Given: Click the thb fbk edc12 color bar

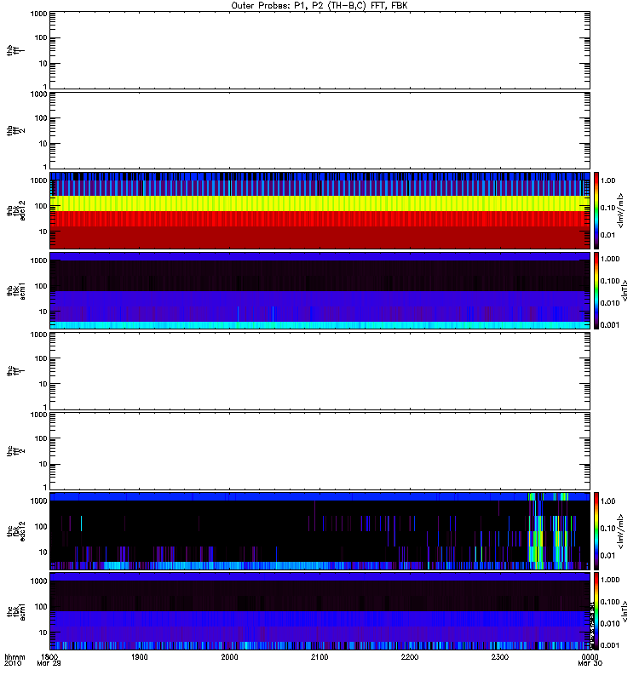Looking at the screenshot, I should coord(596,210).
